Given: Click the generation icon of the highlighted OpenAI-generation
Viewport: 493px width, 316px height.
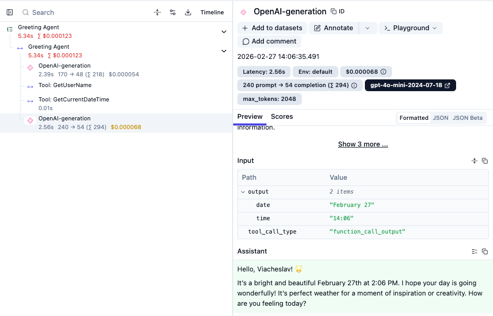Looking at the screenshot, I should [x=30, y=120].
